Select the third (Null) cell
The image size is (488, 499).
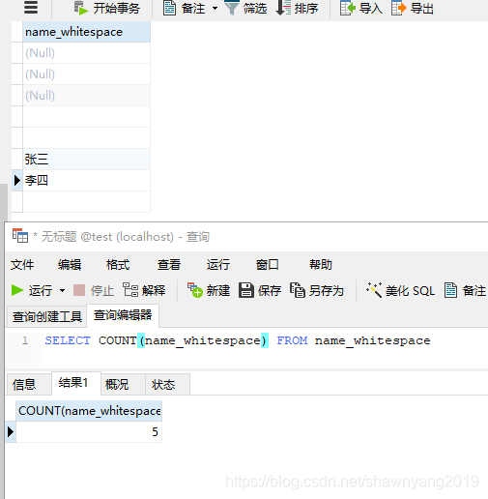click(86, 96)
